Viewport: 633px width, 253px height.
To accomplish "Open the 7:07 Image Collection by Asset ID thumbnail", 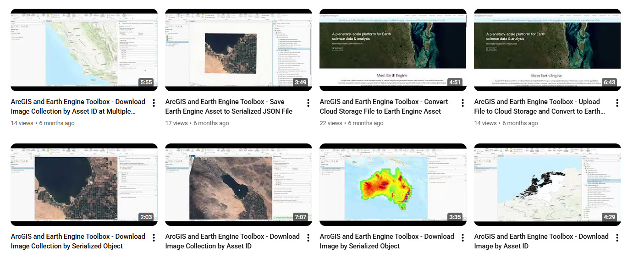I will (238, 185).
